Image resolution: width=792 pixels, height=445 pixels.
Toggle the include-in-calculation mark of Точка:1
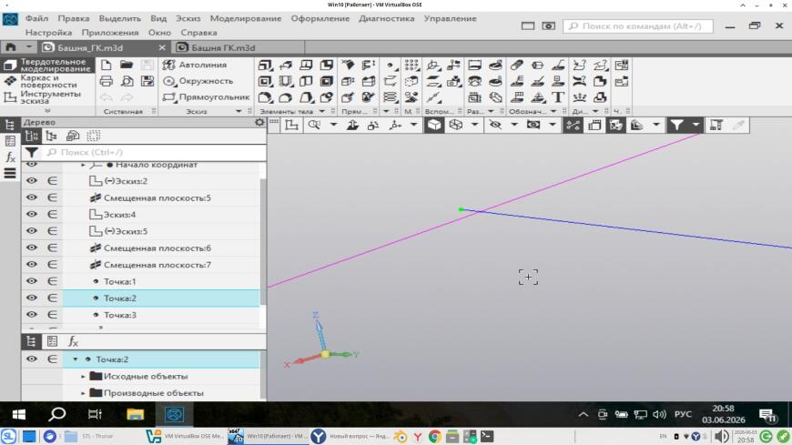[52, 281]
